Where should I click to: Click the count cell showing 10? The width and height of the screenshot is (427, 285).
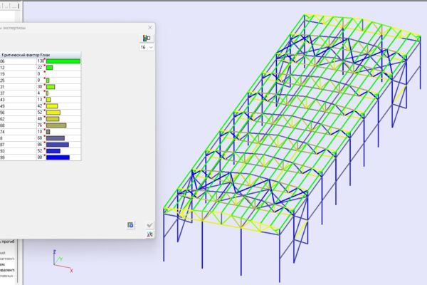(41, 132)
